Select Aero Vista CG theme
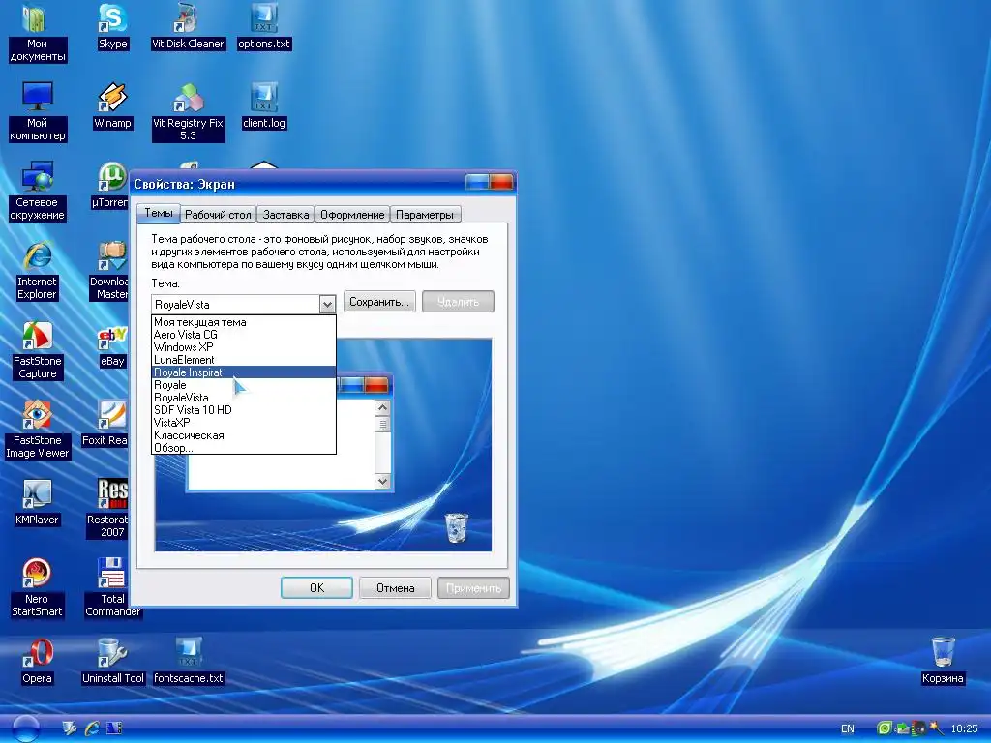Image resolution: width=991 pixels, height=743 pixels. point(244,335)
